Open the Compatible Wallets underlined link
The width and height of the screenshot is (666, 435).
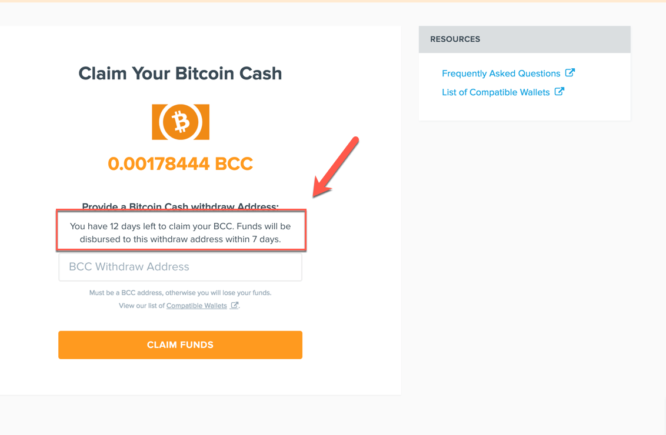[197, 305]
